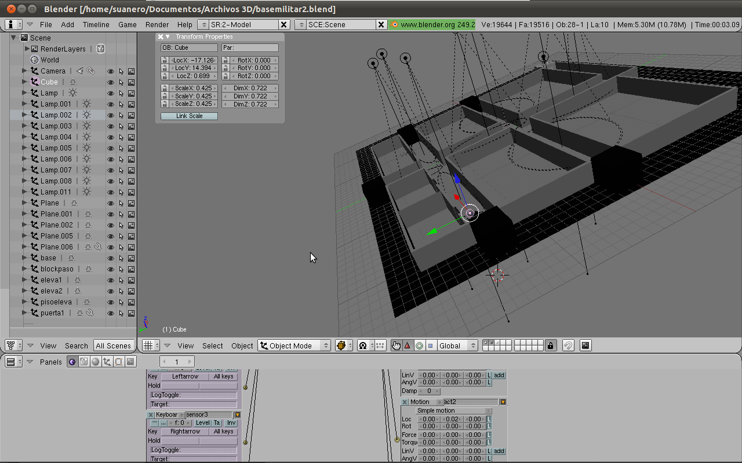Expand the Lamp.004 tree item
The width and height of the screenshot is (742, 463).
point(24,137)
